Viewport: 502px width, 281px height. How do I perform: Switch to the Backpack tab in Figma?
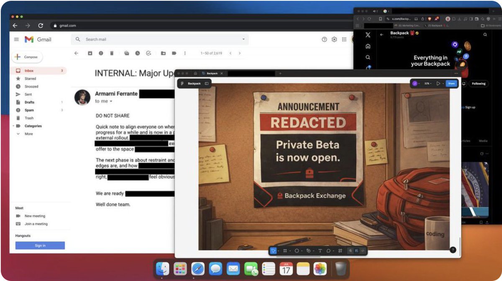tap(212, 73)
